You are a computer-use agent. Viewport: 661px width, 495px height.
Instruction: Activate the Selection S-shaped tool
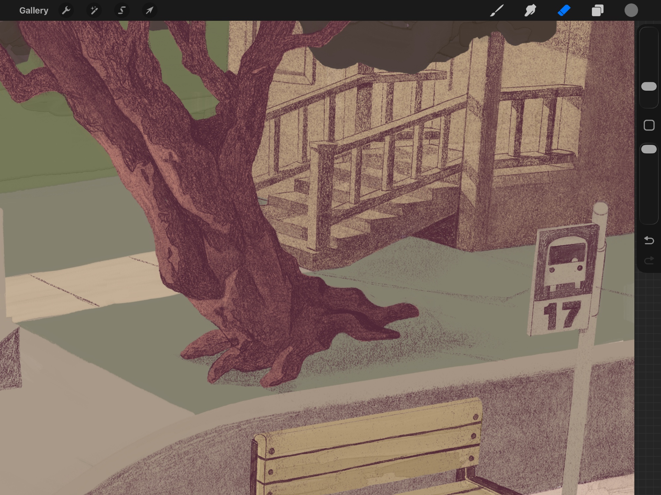click(122, 11)
